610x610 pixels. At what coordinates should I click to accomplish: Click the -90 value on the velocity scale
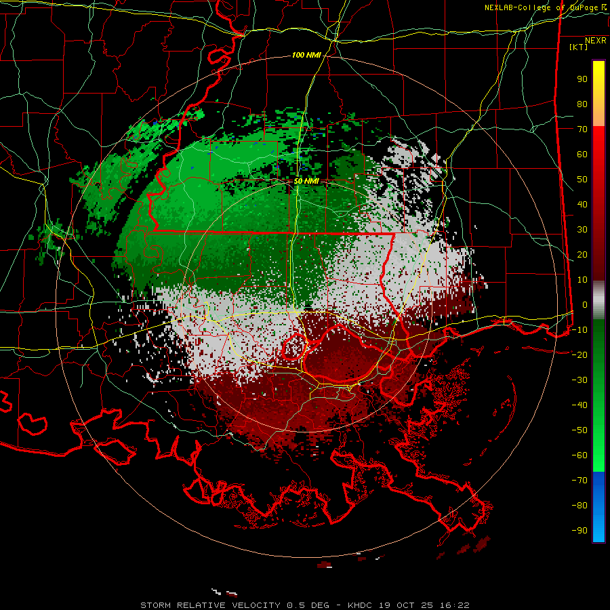click(579, 531)
